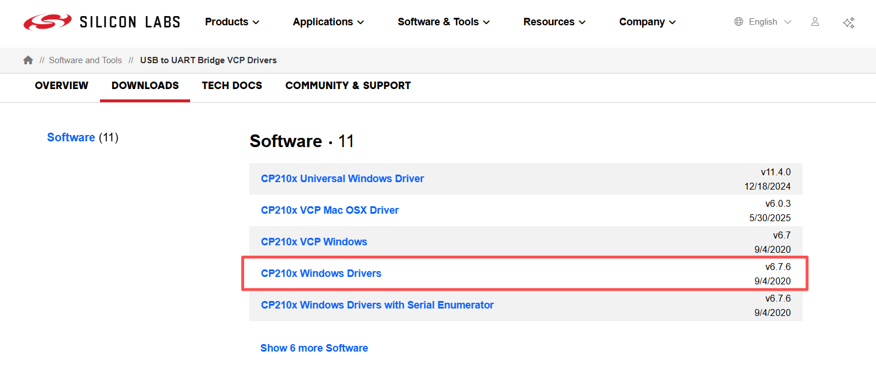Open the Software & Tools menu

[x=443, y=22]
